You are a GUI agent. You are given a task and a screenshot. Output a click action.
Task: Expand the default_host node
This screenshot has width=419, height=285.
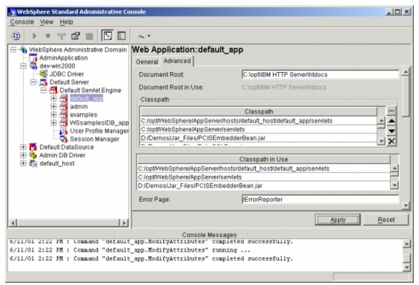tap(23, 163)
